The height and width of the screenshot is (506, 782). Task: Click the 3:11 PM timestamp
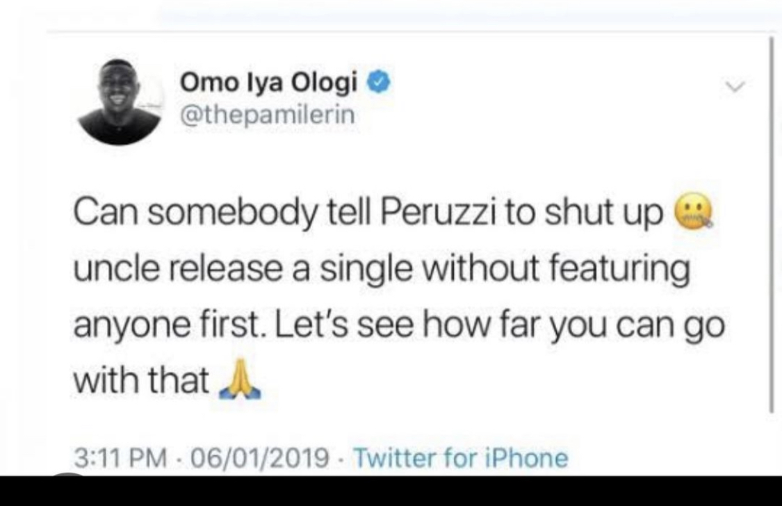tap(121, 457)
